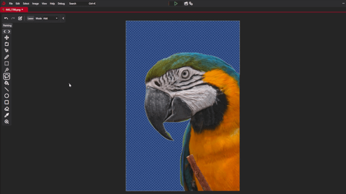Select the Magic Wand tool
Viewport: 346px width, 194px height.
click(x=7, y=70)
